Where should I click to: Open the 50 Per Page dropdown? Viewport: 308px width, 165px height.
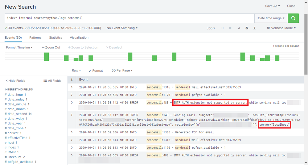[x=122, y=70]
